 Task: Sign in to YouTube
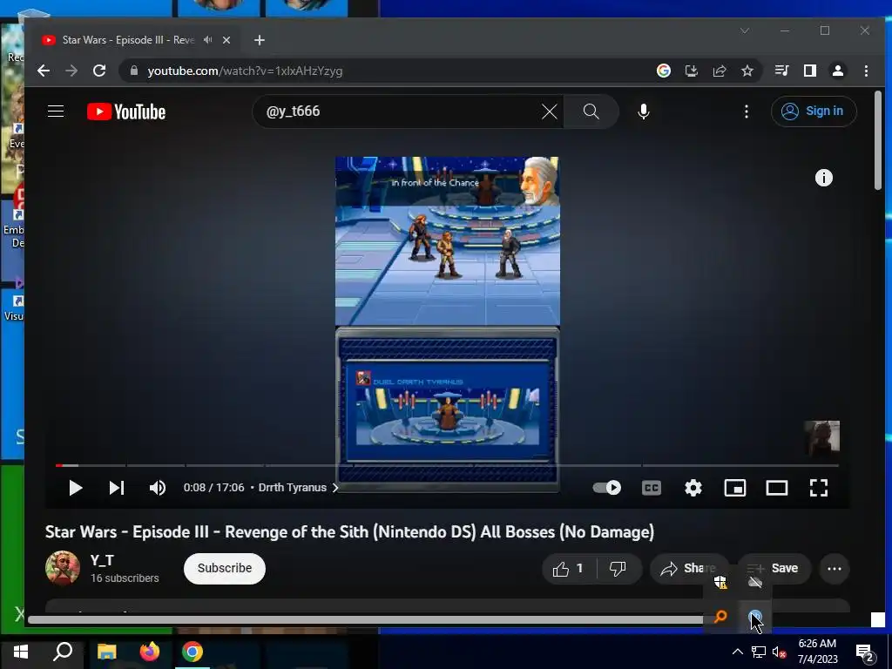pos(814,111)
